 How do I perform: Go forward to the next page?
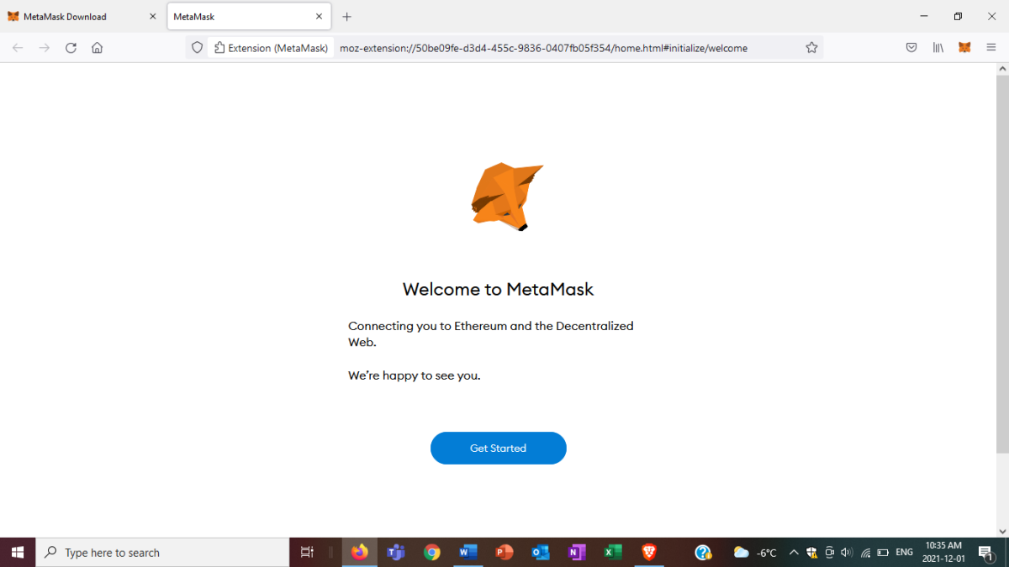point(45,48)
